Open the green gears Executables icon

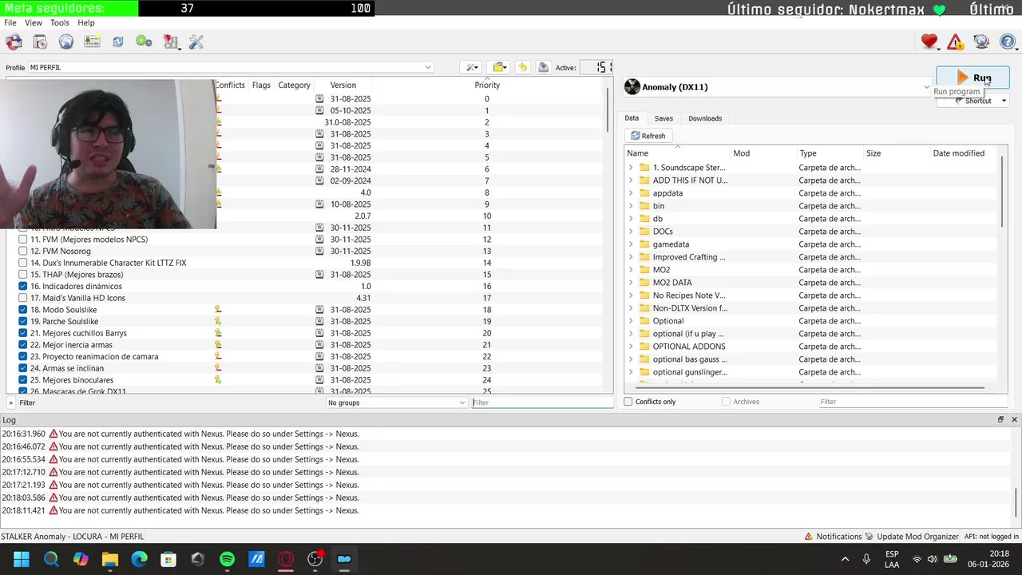point(144,42)
